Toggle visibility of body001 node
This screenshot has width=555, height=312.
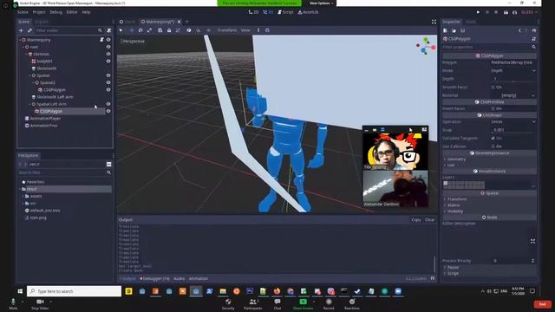pyautogui.click(x=108, y=62)
